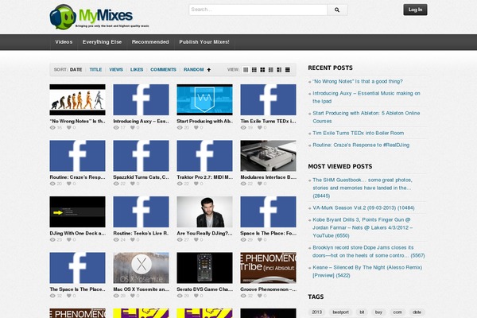Click the buy tag

pos(378,312)
